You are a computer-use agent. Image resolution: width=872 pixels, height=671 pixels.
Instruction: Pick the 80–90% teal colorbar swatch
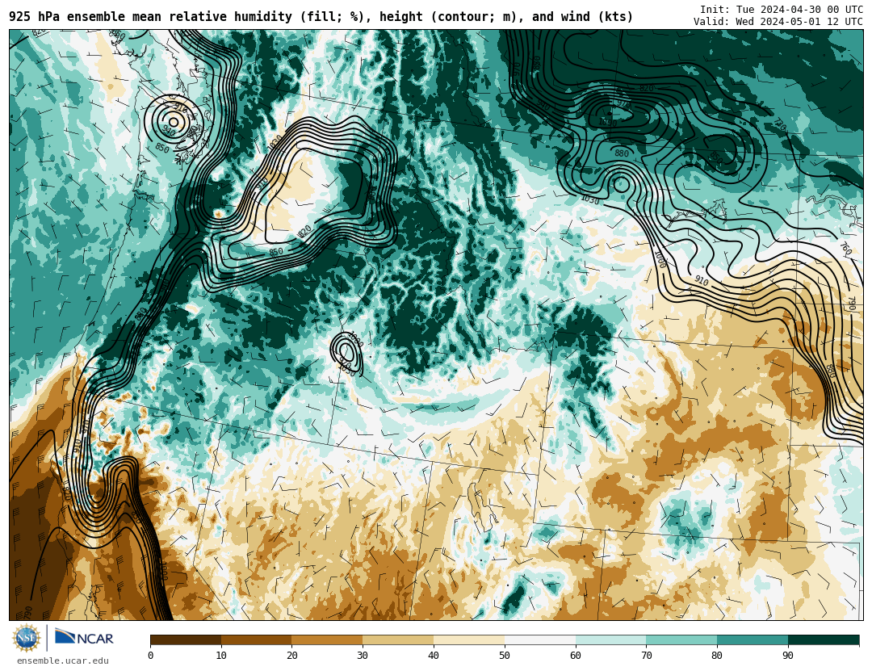753,640
